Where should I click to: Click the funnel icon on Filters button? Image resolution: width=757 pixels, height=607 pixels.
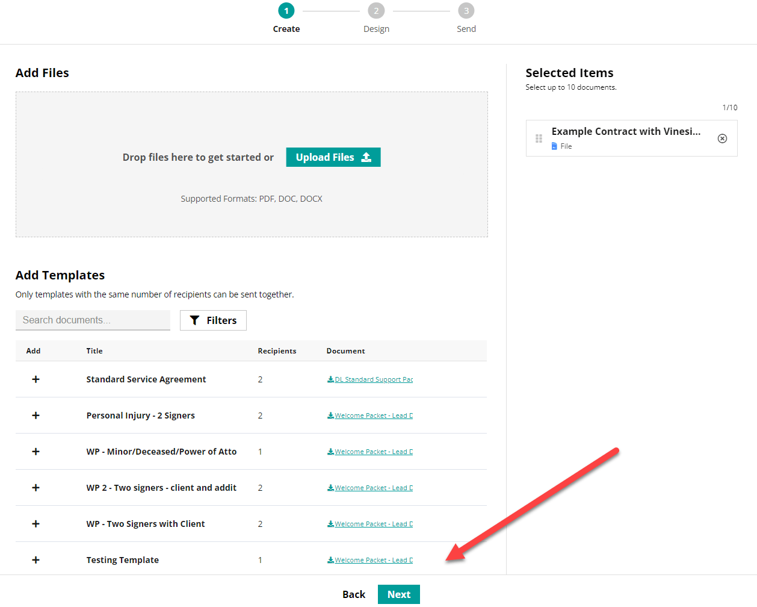[194, 320]
